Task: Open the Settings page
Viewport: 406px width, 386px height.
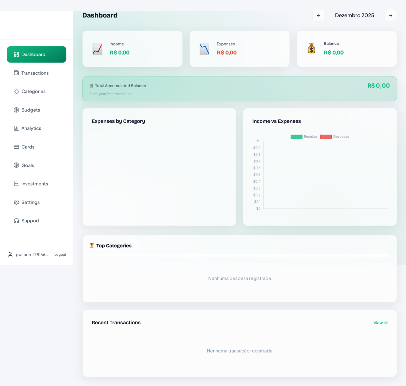Action: (x=37, y=202)
